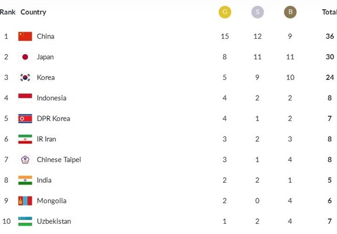Viewport: 337px width, 234px height.
Task: Click the bronze medal B icon
Action: coord(290,12)
